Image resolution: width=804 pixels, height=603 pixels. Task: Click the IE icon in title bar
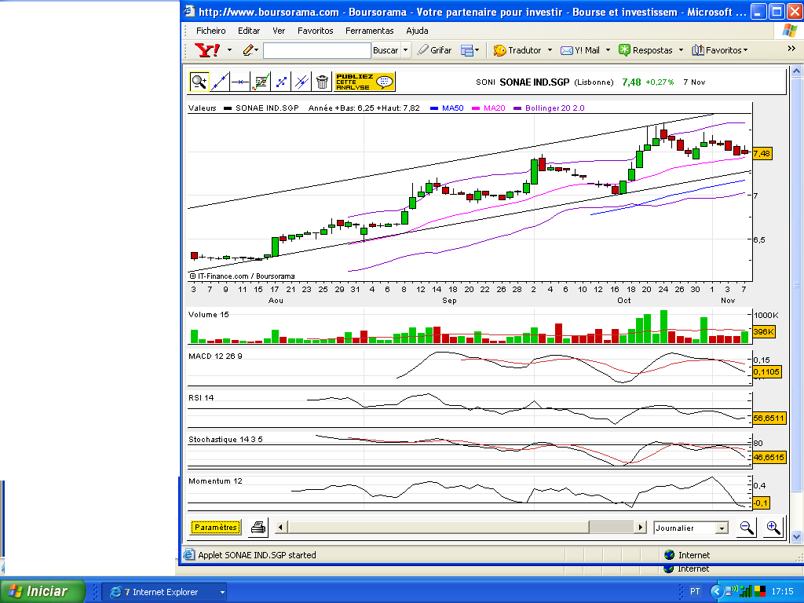[190, 11]
